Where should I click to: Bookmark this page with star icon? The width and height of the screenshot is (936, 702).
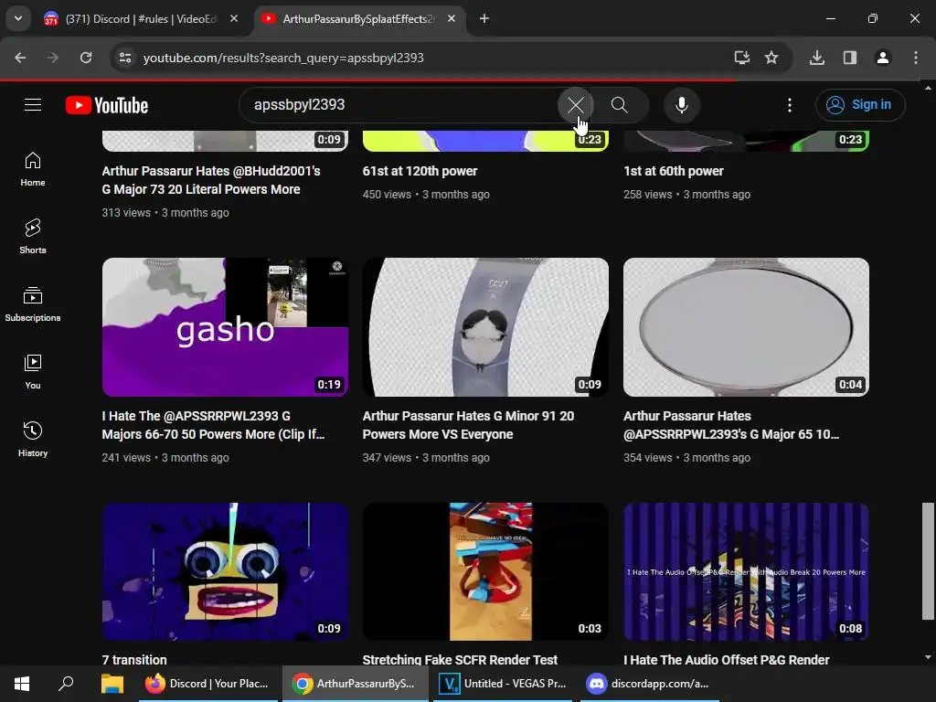771,58
